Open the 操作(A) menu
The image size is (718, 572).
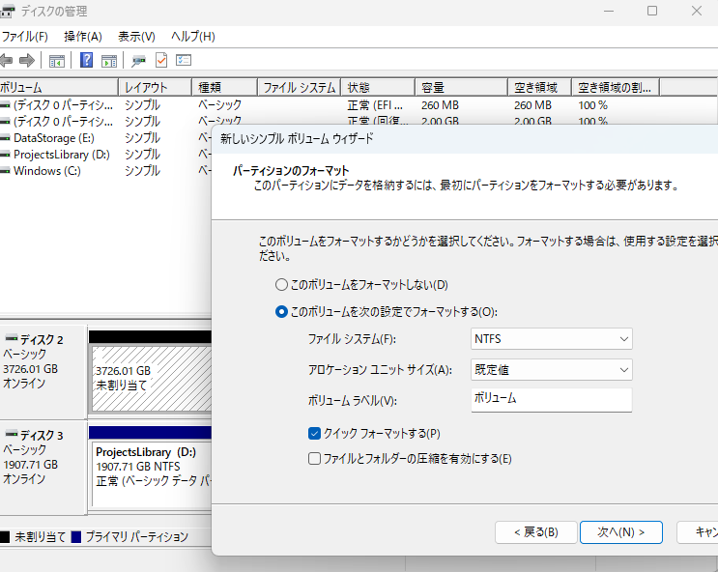[x=82, y=37]
